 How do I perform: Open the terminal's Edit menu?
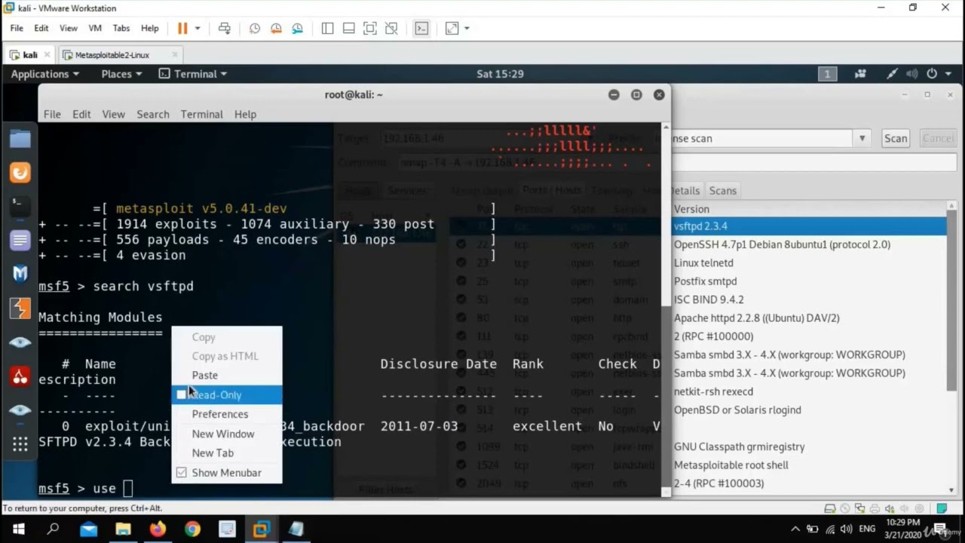[x=81, y=114]
